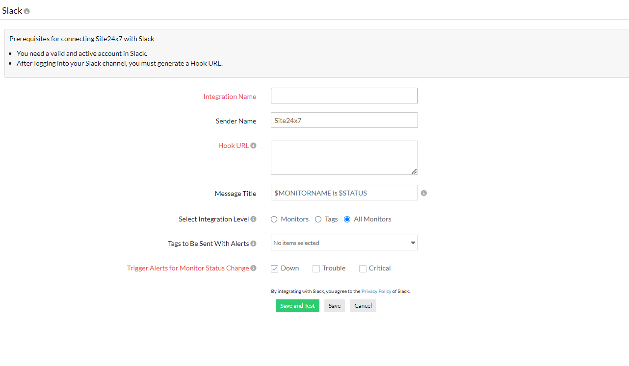Screen dimensions: 629x366
Task: Select the All Monitors radio button
Action: pos(347,219)
